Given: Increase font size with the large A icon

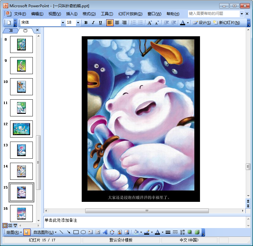Looking at the screenshot, I should pyautogui.click(x=150, y=23).
